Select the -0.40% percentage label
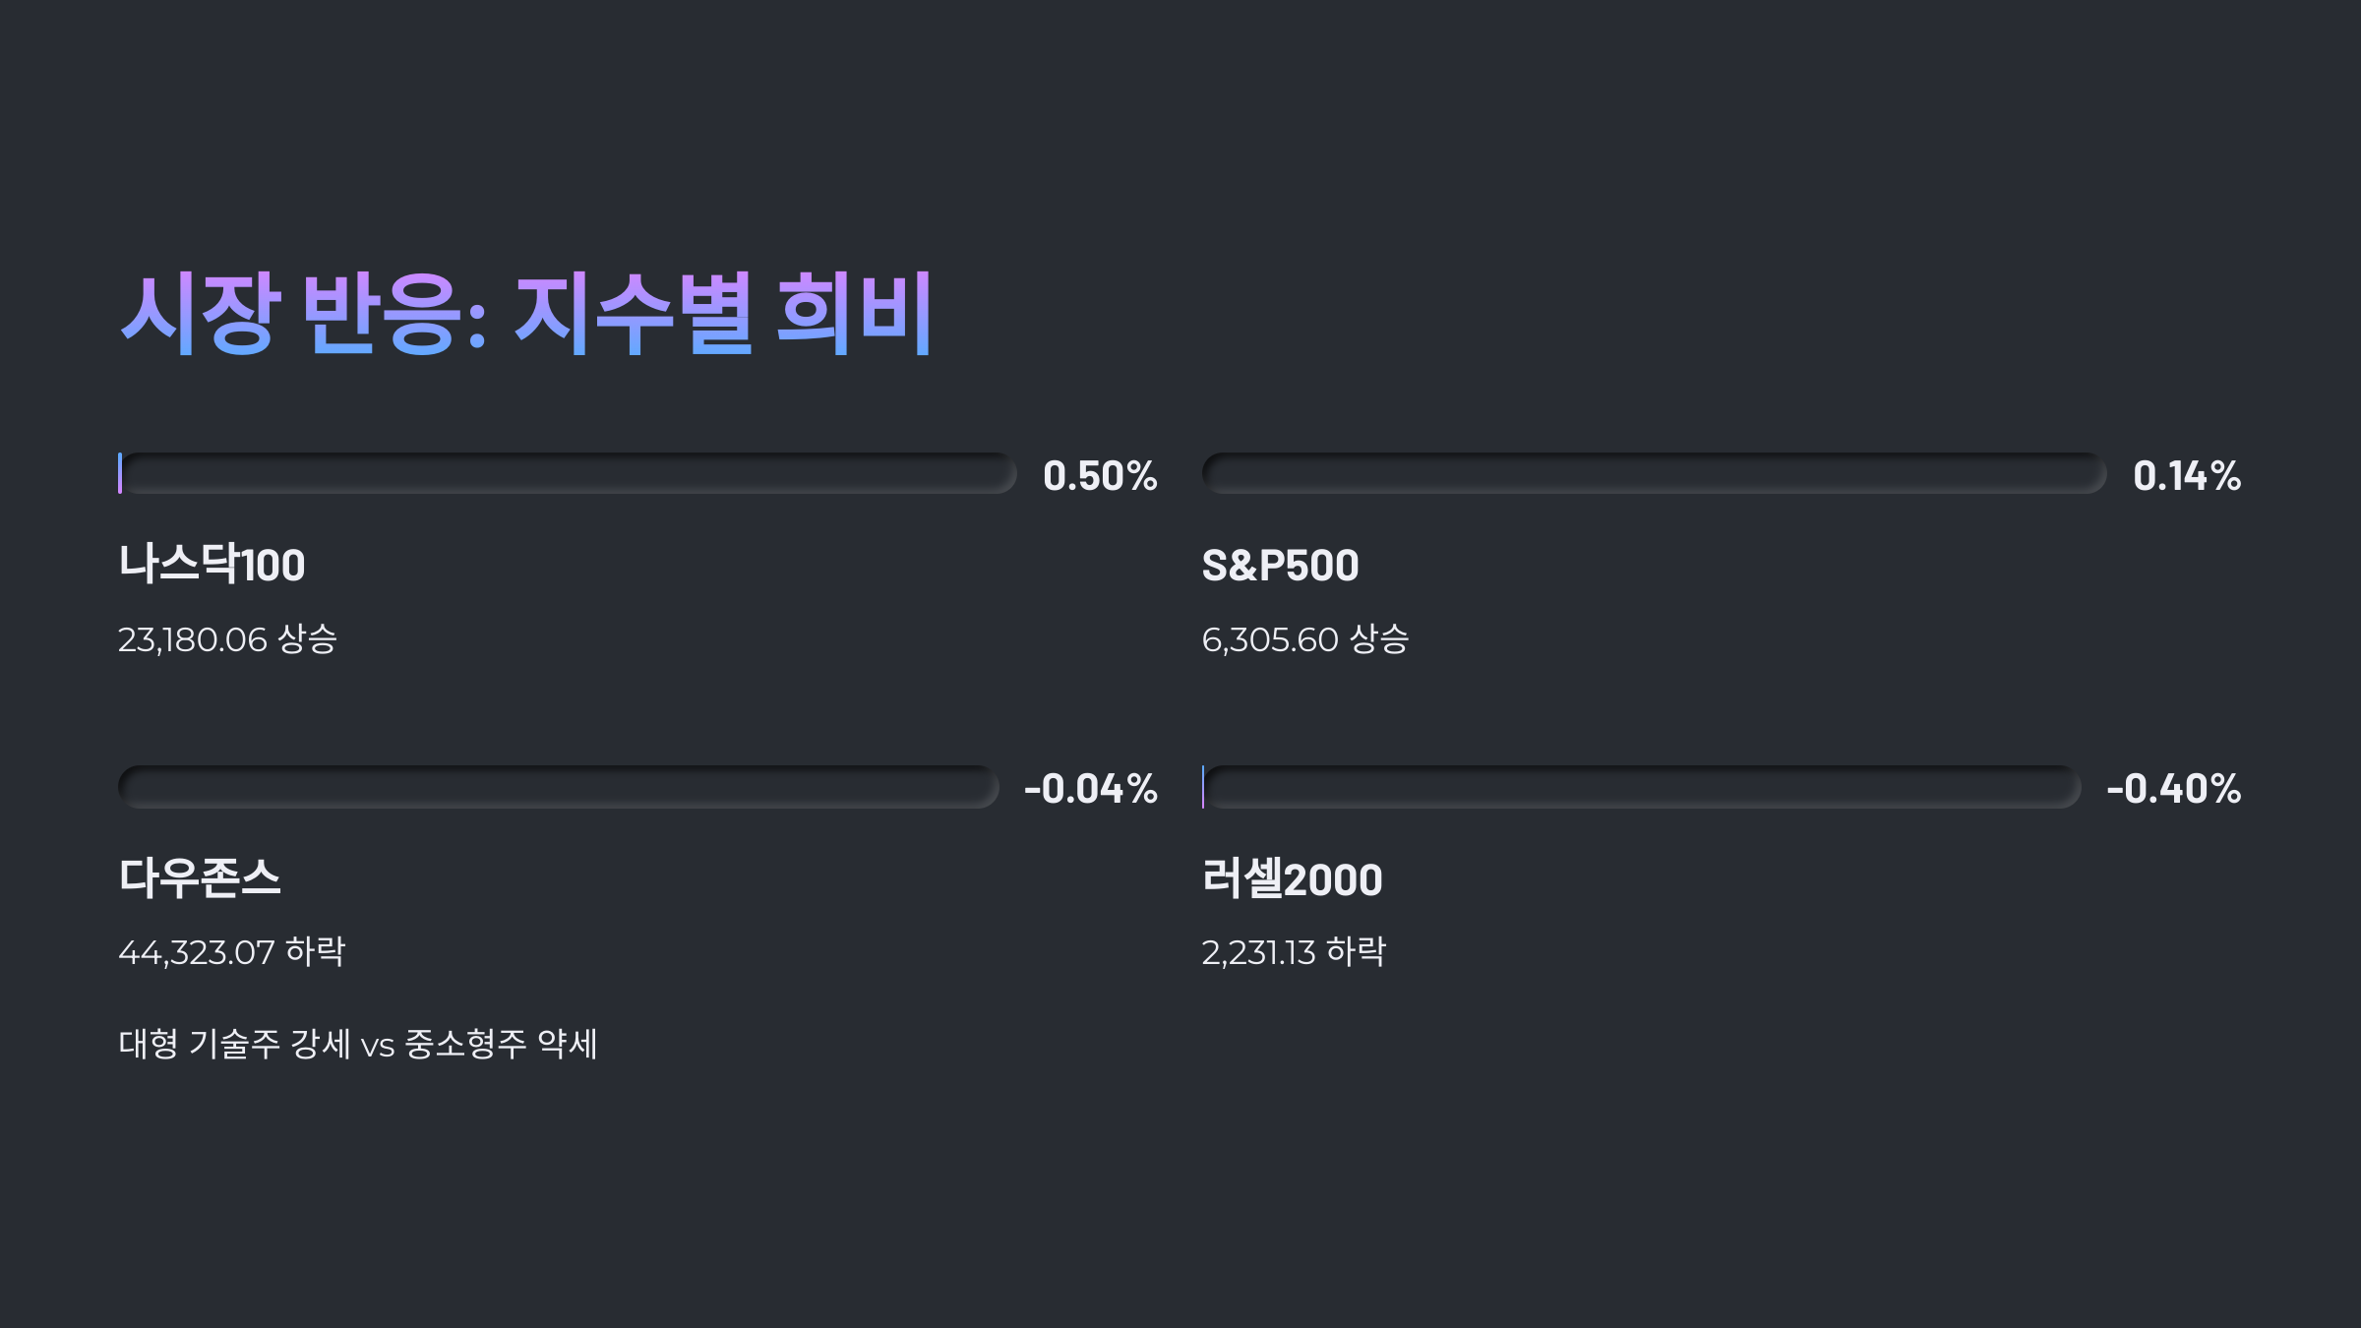2361x1328 pixels. (x=2174, y=789)
